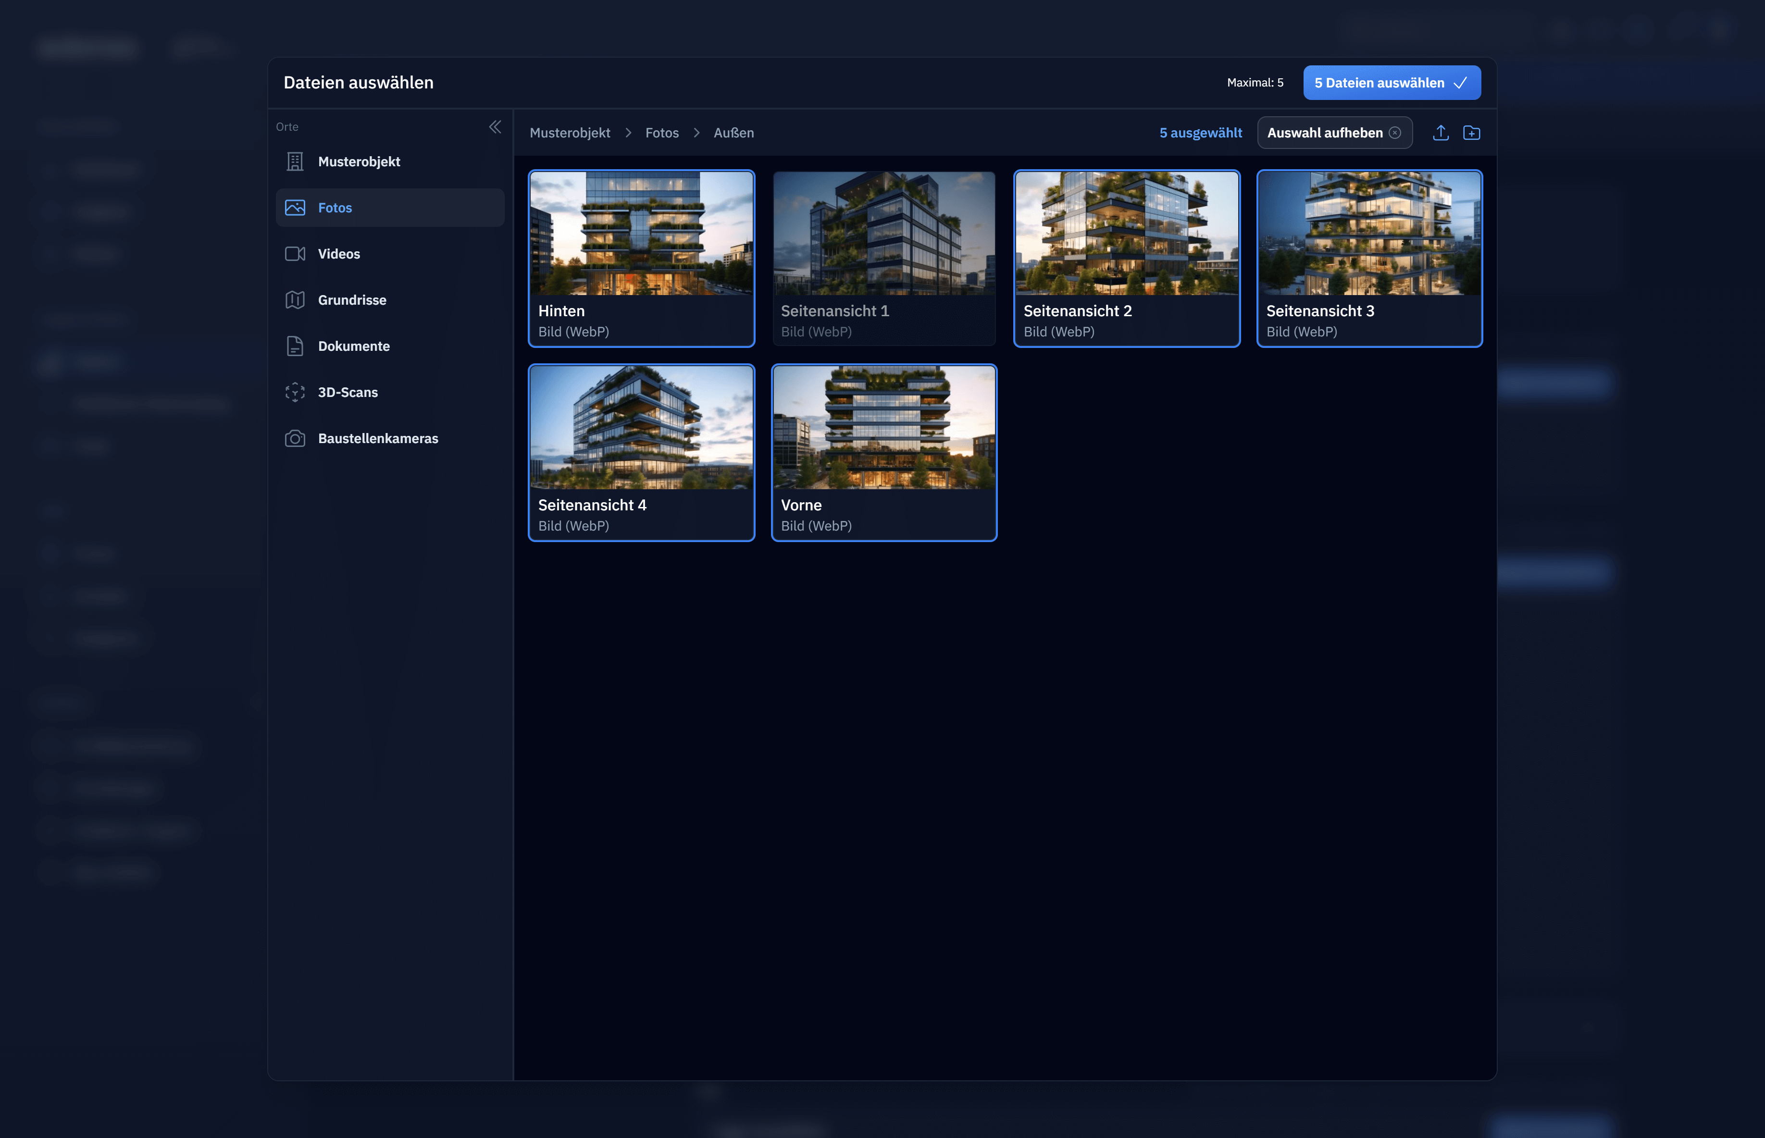Click the Musterobjekt building icon

tap(295, 162)
